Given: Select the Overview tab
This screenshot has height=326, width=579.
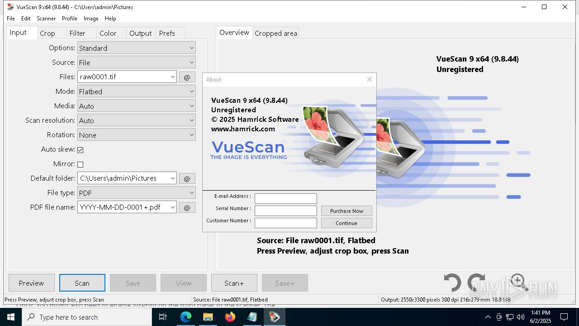Looking at the screenshot, I should point(234,33).
